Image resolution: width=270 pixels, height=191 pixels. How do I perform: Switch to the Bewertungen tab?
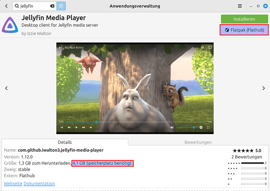tap(198, 142)
